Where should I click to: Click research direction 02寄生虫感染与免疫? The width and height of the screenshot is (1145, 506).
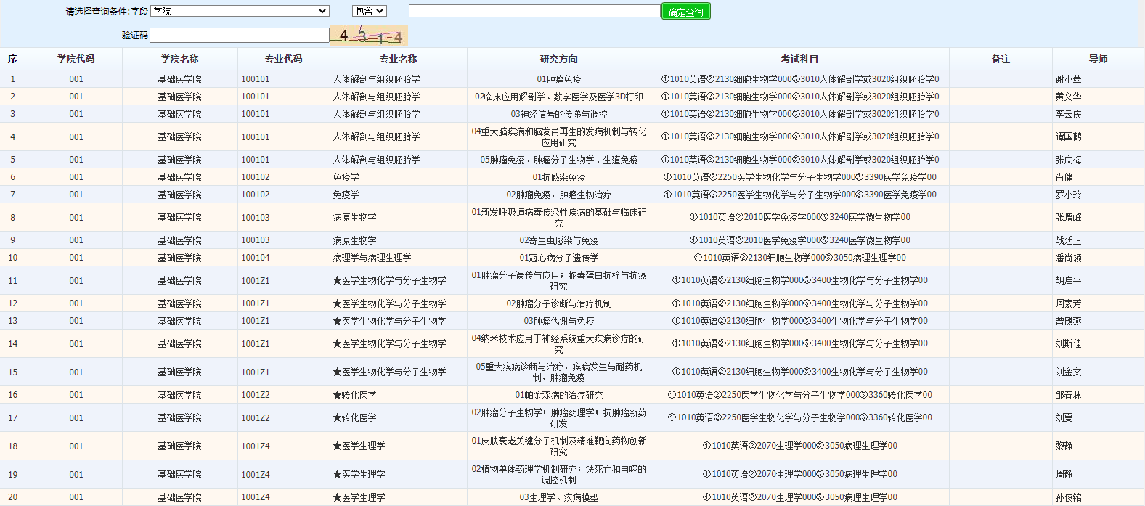point(559,240)
